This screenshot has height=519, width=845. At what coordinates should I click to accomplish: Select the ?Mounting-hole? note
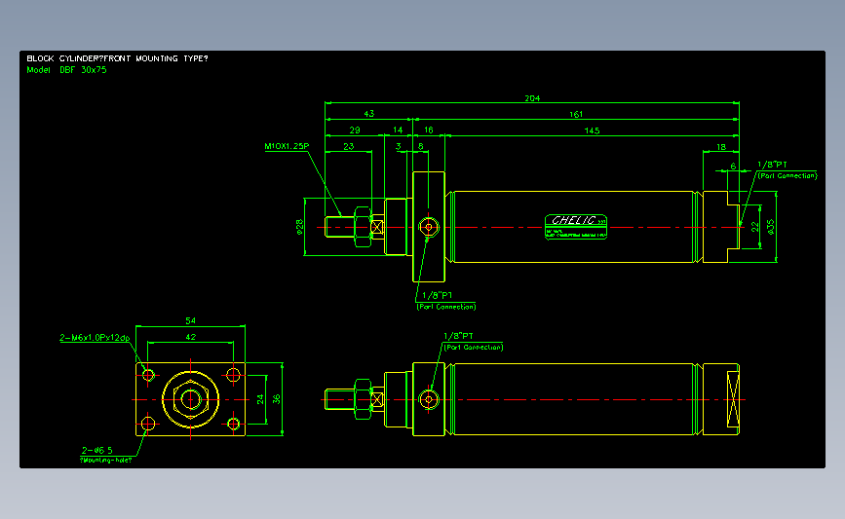tap(105, 461)
